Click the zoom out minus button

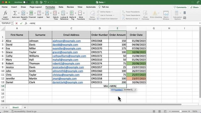pyautogui.click(x=170, y=111)
